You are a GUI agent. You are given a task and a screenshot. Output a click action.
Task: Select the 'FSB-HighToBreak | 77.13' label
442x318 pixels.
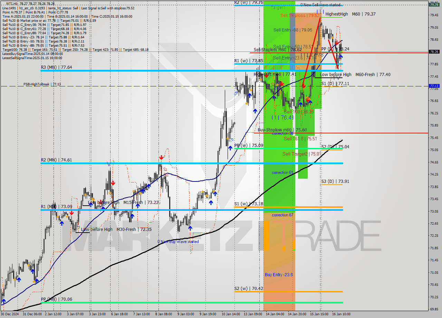click(x=42, y=84)
